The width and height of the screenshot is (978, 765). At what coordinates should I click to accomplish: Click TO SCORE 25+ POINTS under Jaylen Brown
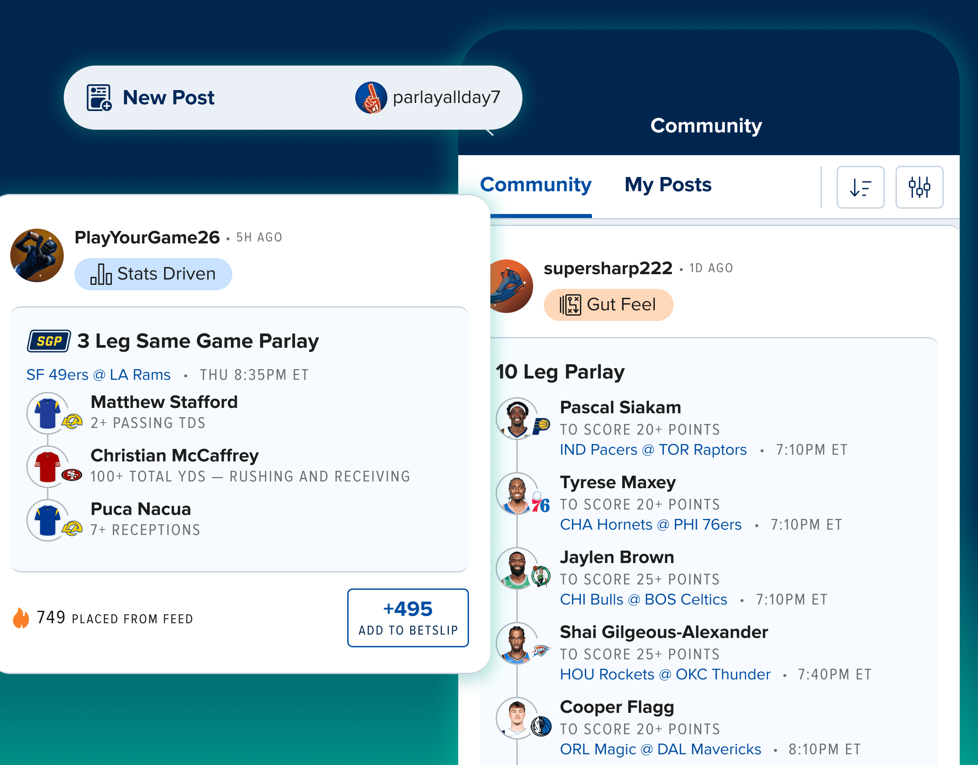point(640,579)
